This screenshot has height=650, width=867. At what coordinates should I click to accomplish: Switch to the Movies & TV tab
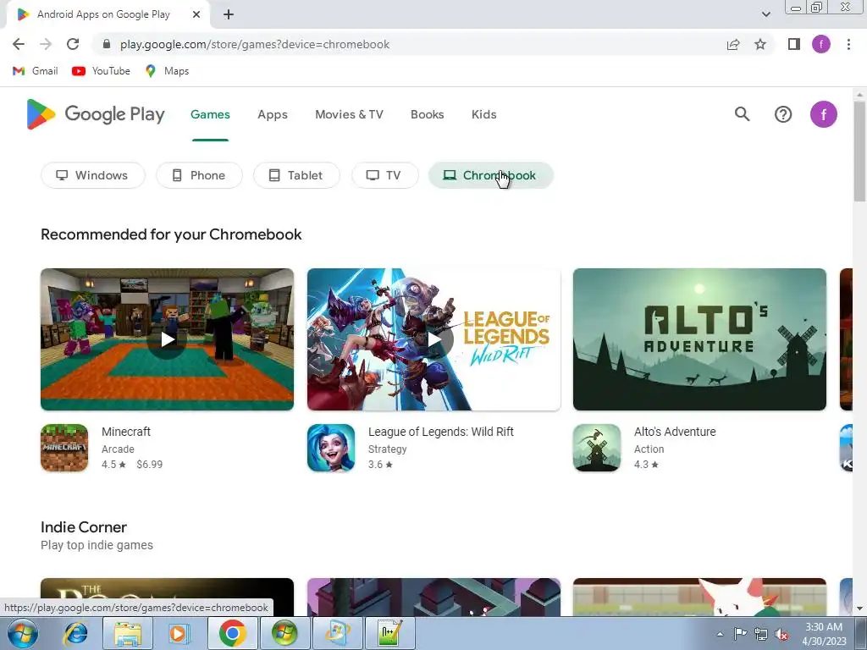coord(349,114)
